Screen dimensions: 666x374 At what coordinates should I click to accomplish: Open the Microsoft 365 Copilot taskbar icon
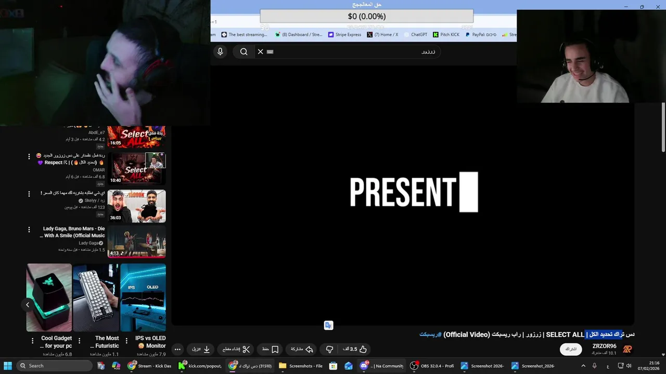tap(116, 366)
